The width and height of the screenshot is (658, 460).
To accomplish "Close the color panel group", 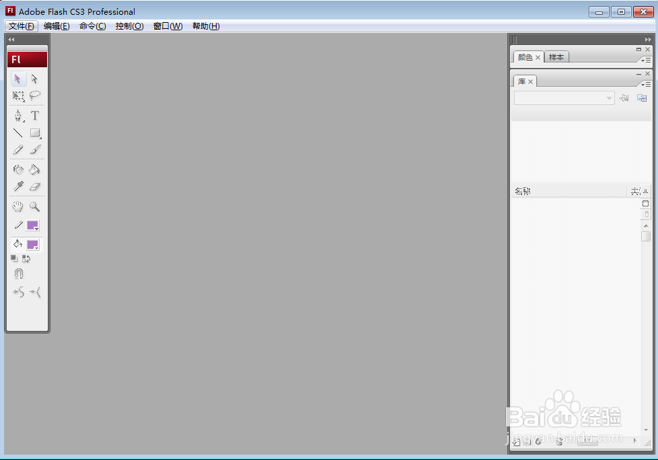I will click(x=647, y=50).
